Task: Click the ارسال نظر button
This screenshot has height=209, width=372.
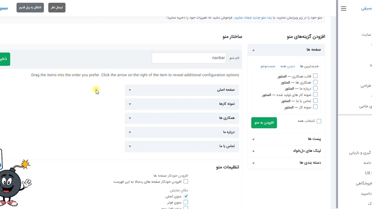Action: click(x=57, y=8)
